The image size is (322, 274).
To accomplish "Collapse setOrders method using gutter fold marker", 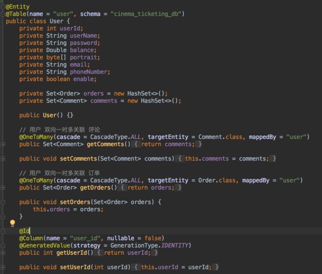I will click(x=3, y=202).
